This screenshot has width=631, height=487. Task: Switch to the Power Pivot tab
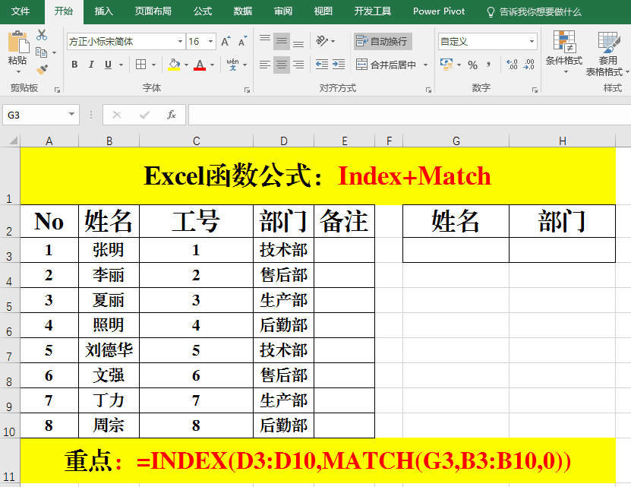[439, 11]
